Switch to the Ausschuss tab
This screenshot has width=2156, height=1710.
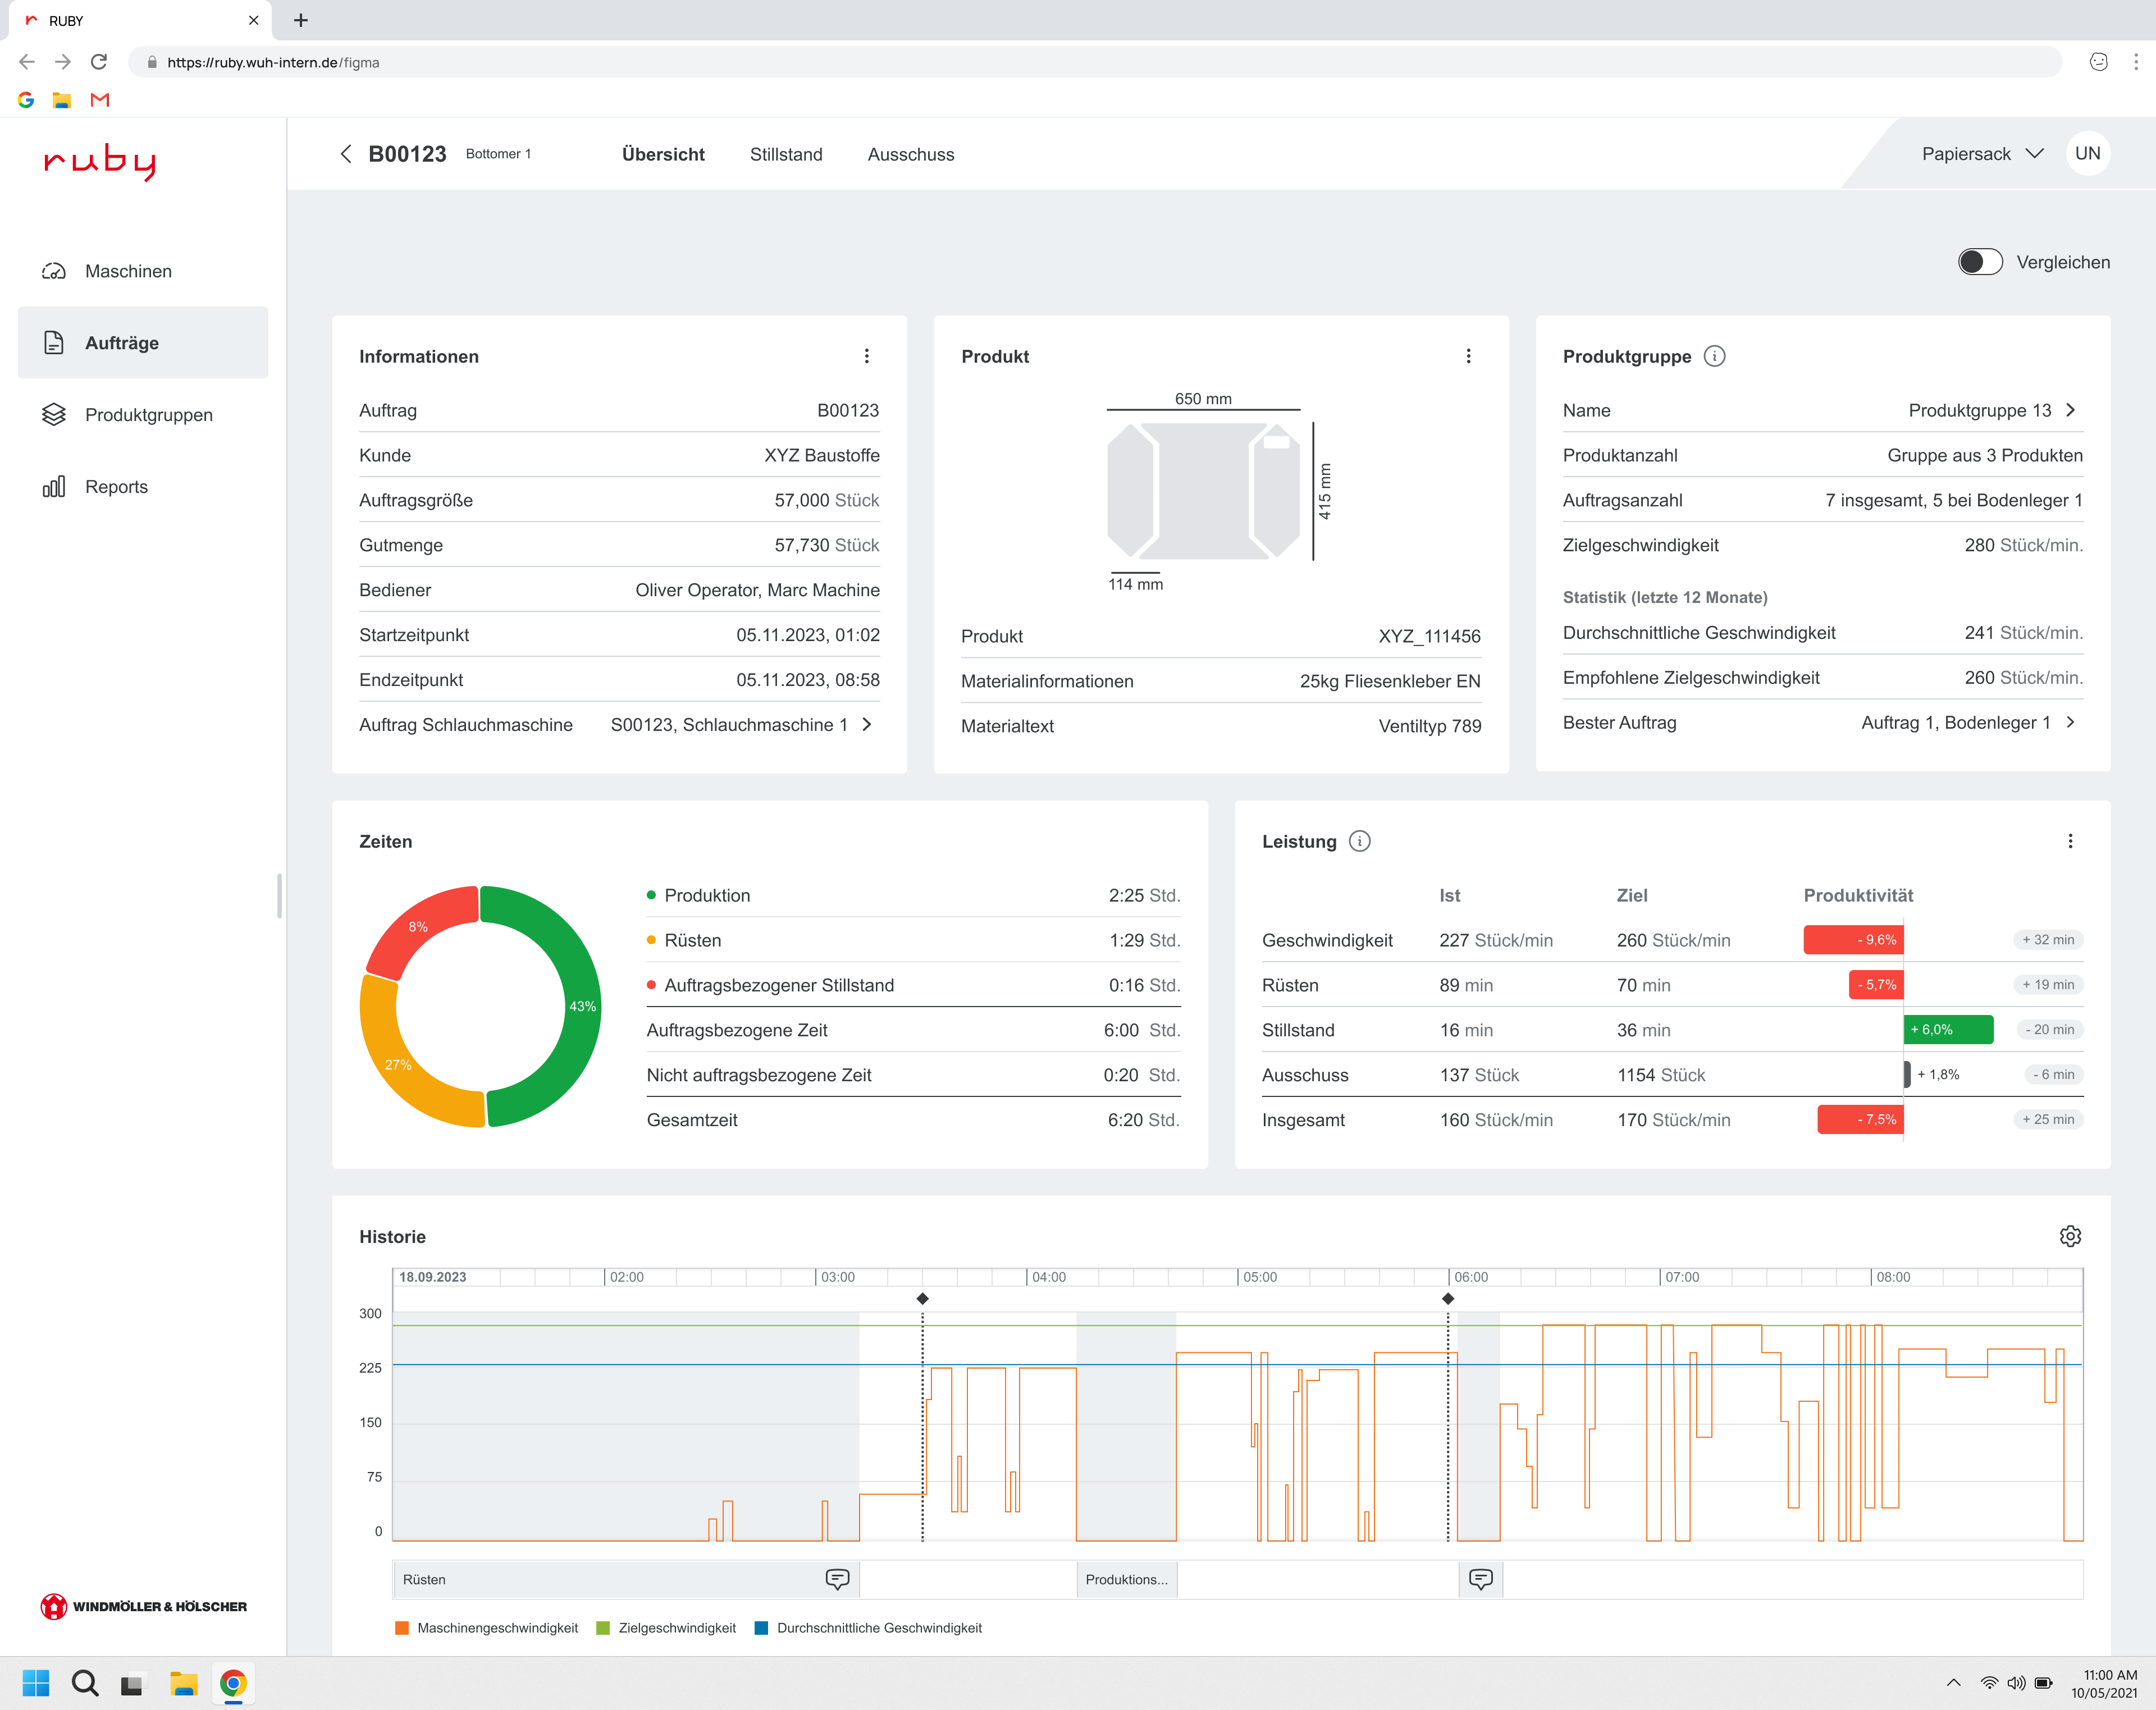point(910,154)
